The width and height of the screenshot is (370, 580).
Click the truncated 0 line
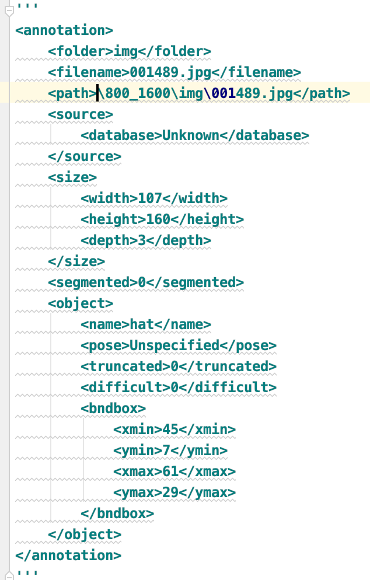click(179, 366)
